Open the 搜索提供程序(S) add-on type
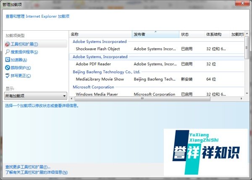Screen dimensions: 252x180 (x=24, y=52)
